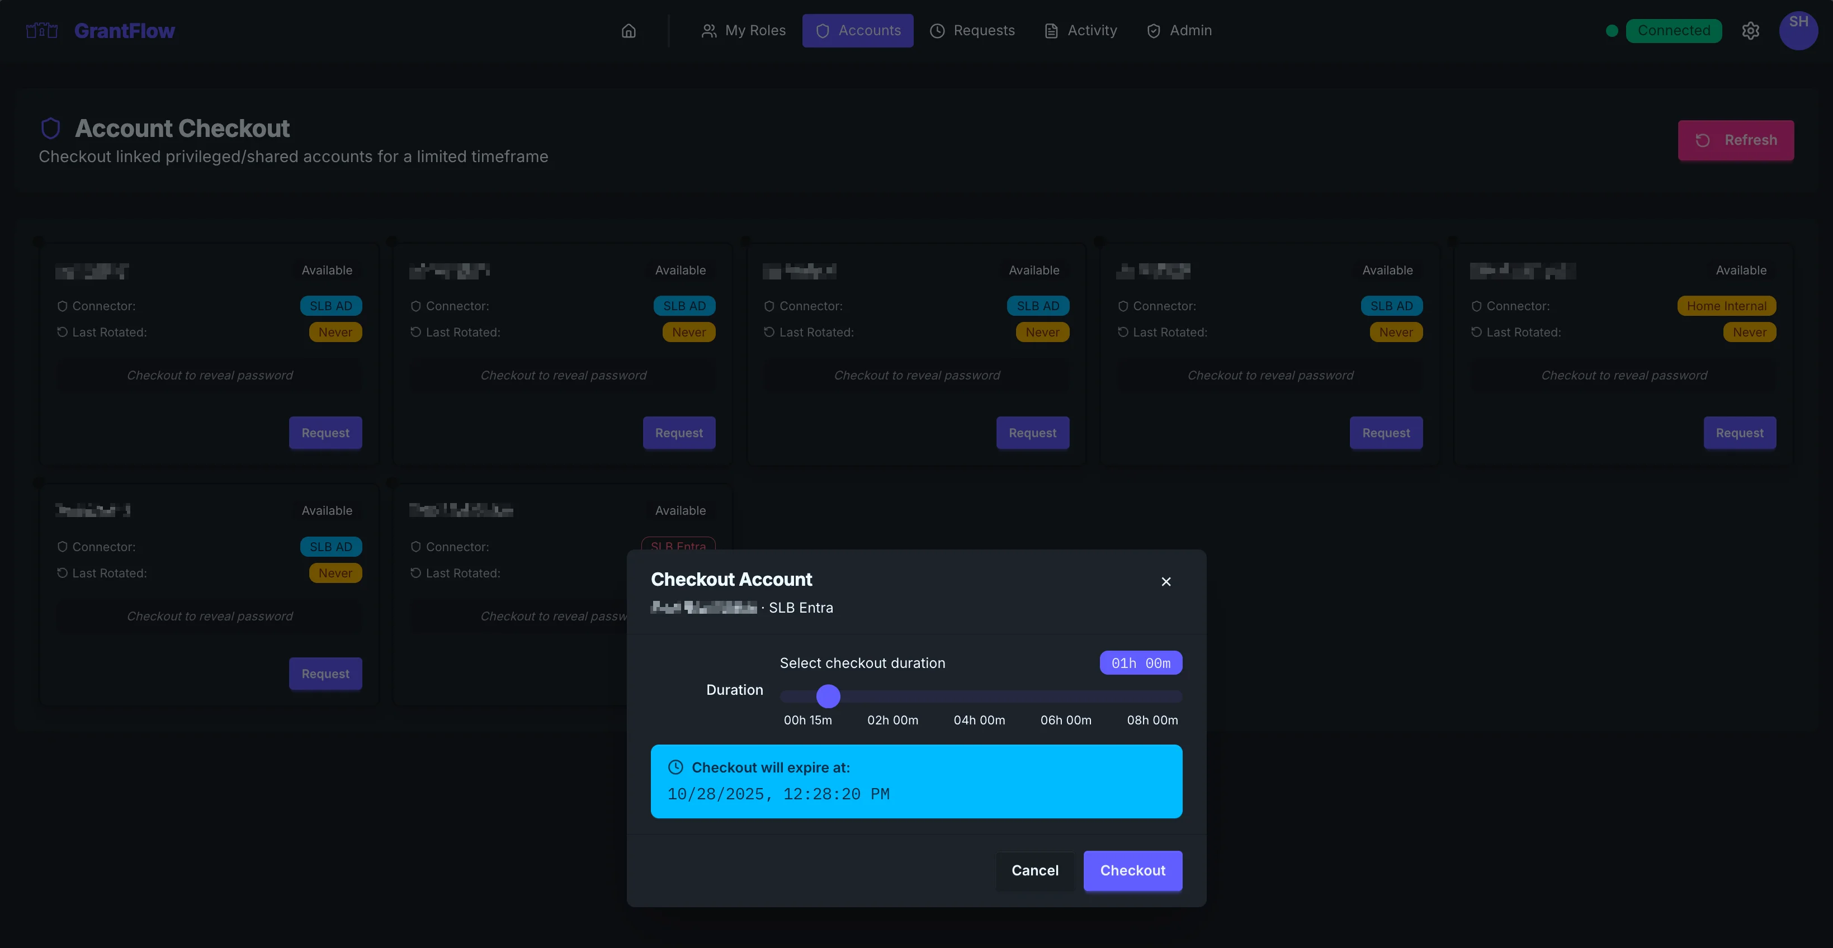
Task: Click Cancel in the Checkout Account dialog
Action: [x=1034, y=870]
